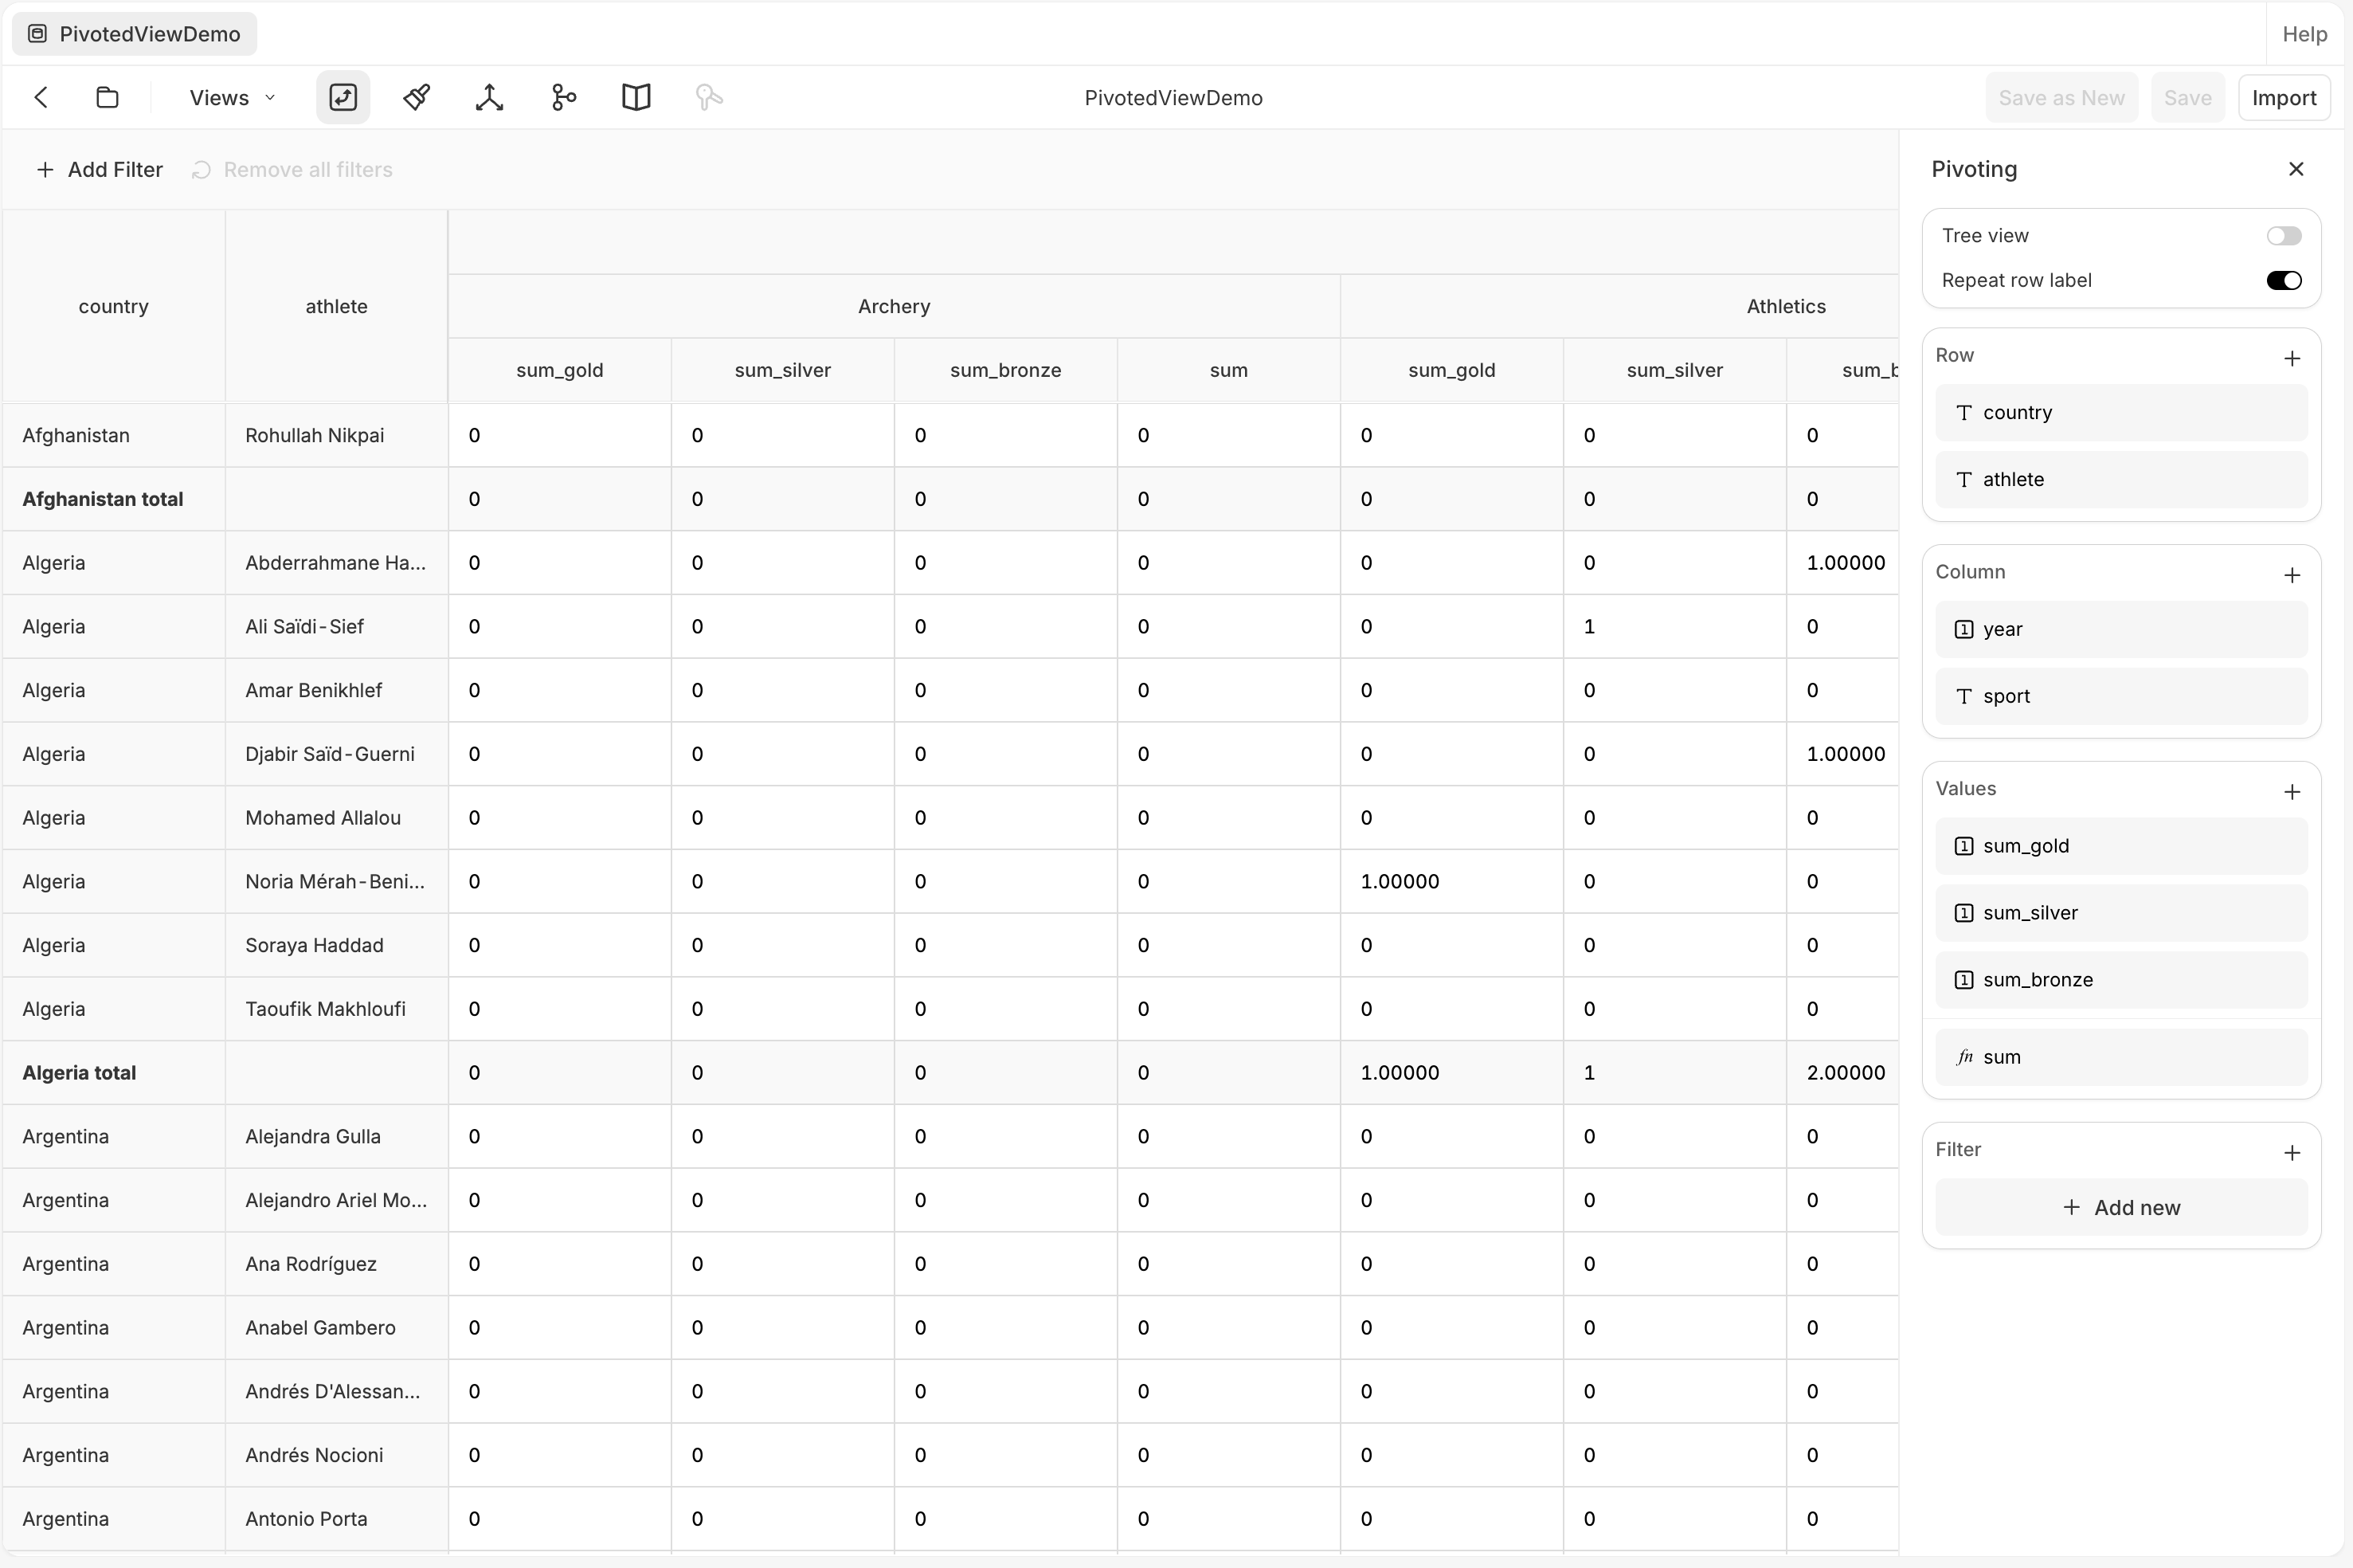Open the Views dropdown

click(232, 97)
